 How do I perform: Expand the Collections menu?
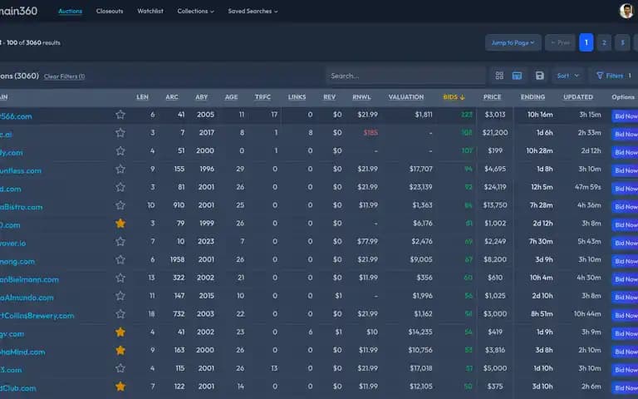point(195,11)
